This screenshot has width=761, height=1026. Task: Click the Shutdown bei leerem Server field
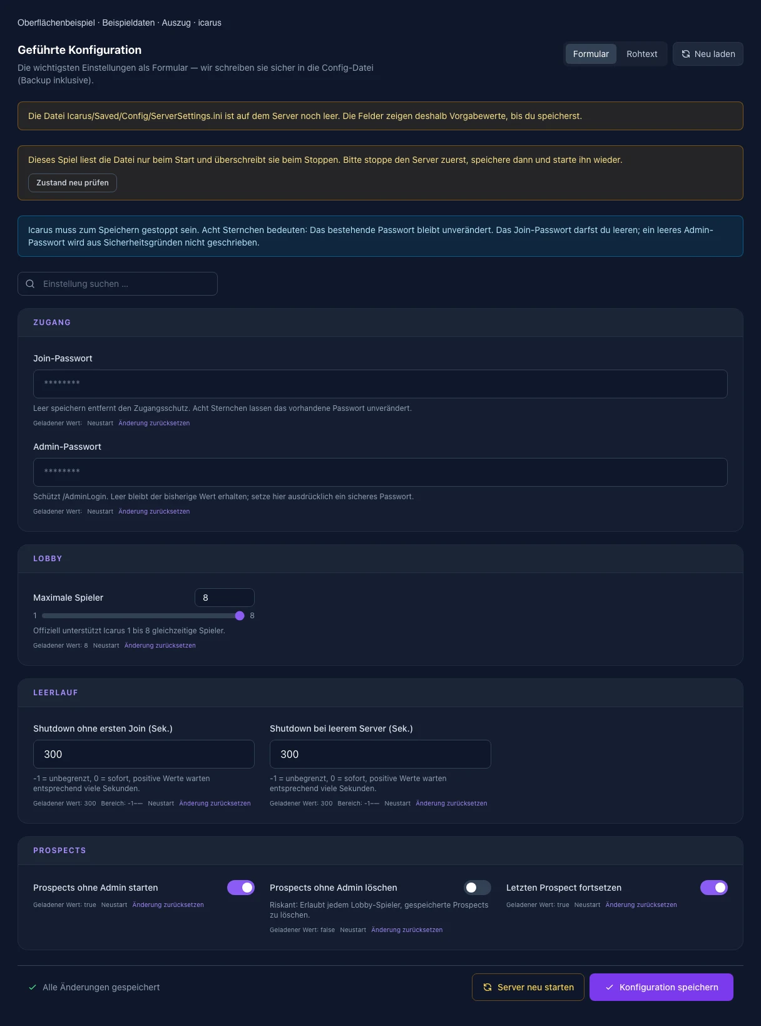[x=380, y=754]
